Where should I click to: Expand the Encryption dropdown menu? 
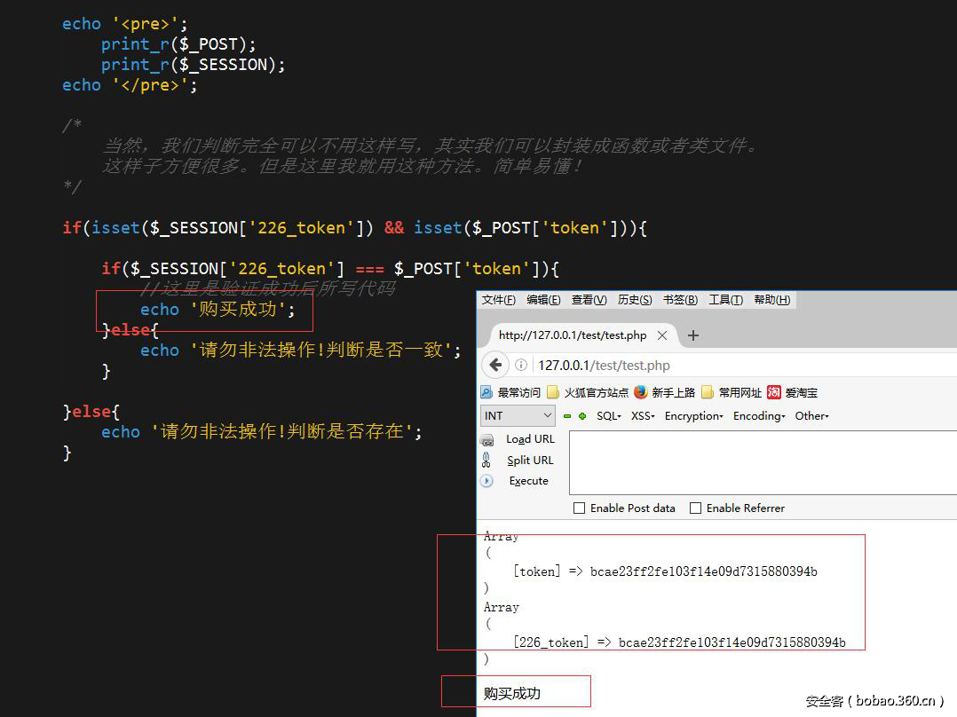(x=693, y=416)
